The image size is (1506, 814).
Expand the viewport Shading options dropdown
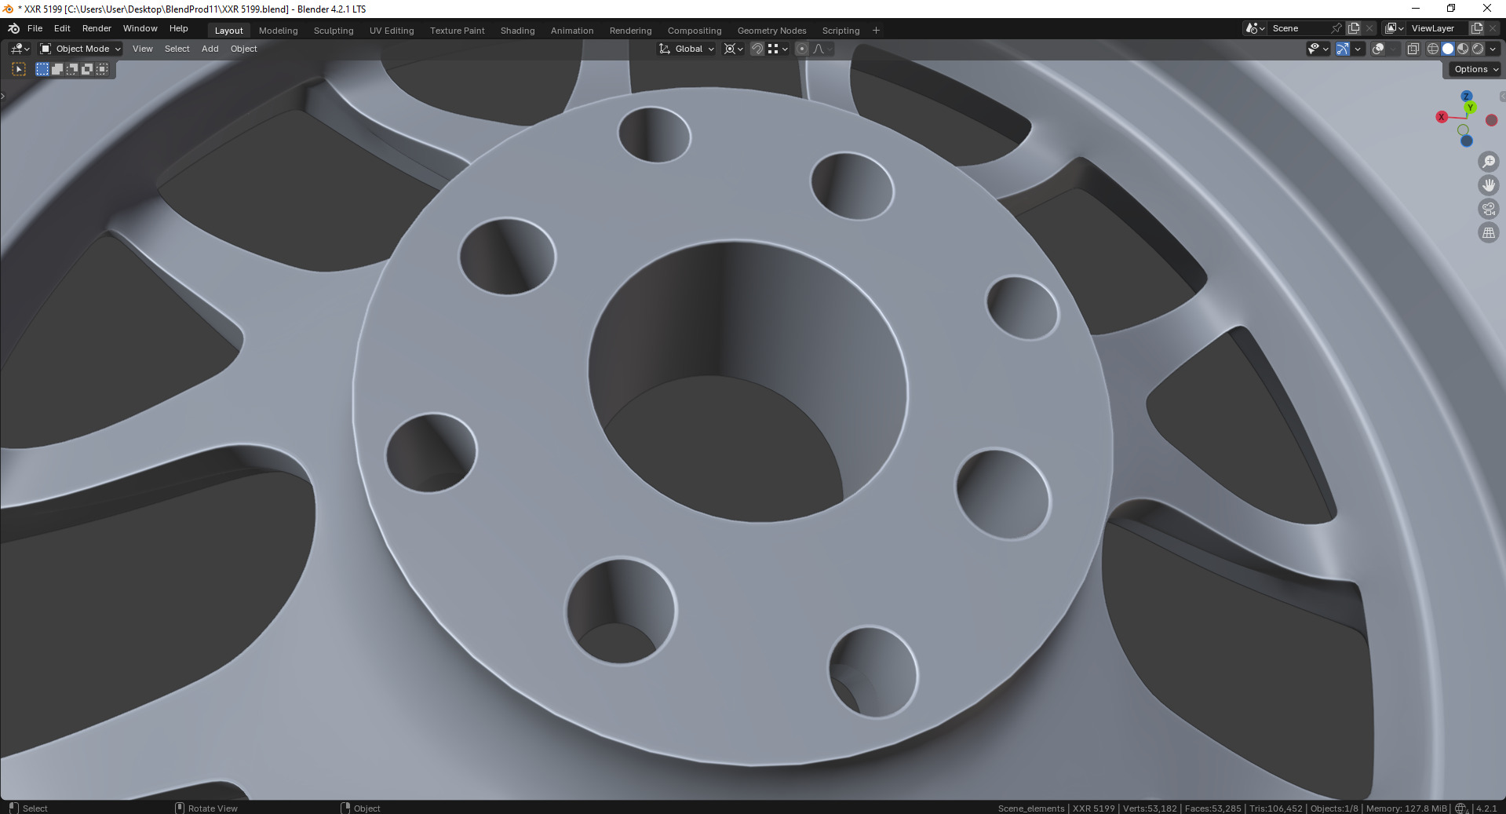tap(1493, 49)
